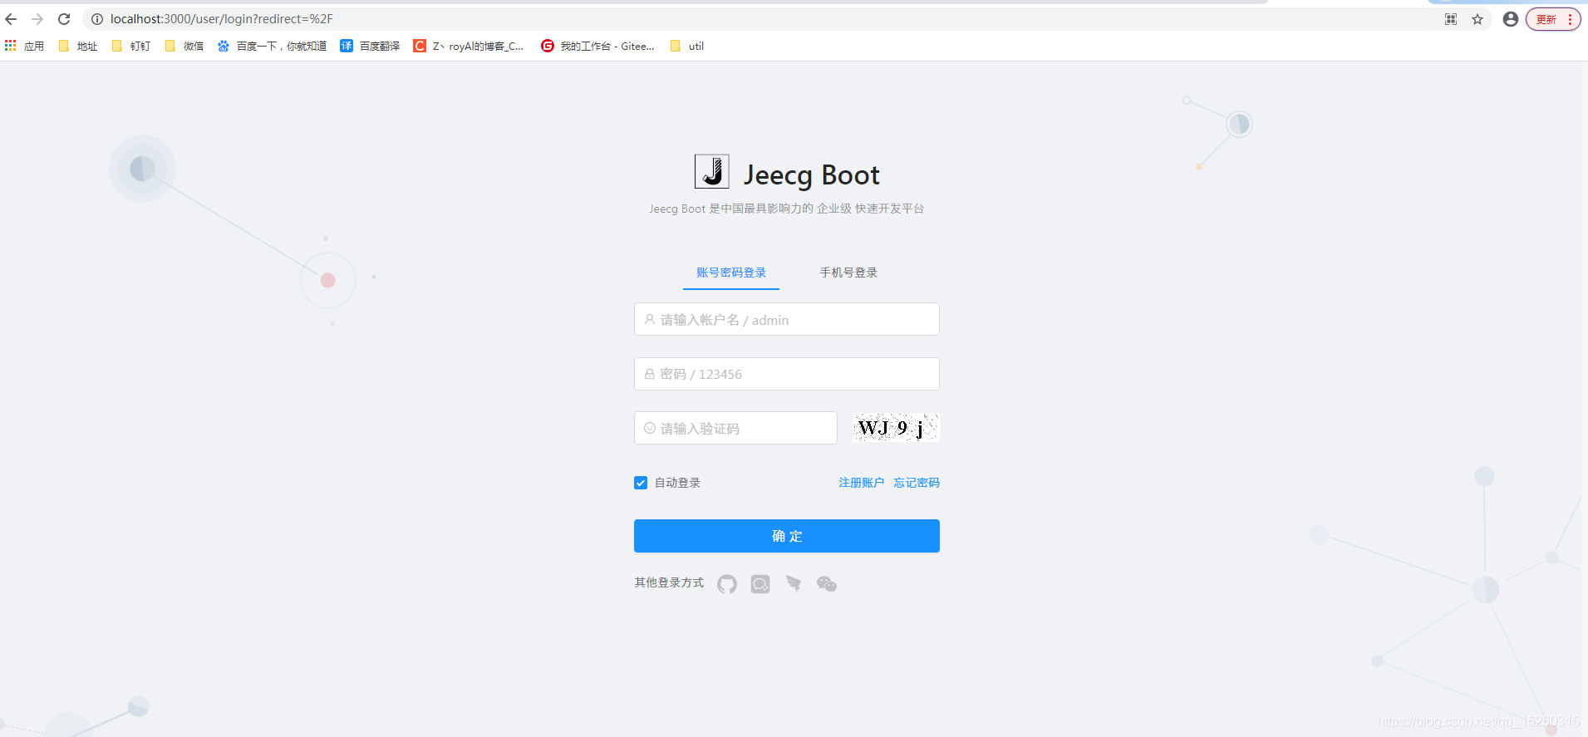Open the util bookmark folder
This screenshot has width=1588, height=737.
click(x=687, y=47)
